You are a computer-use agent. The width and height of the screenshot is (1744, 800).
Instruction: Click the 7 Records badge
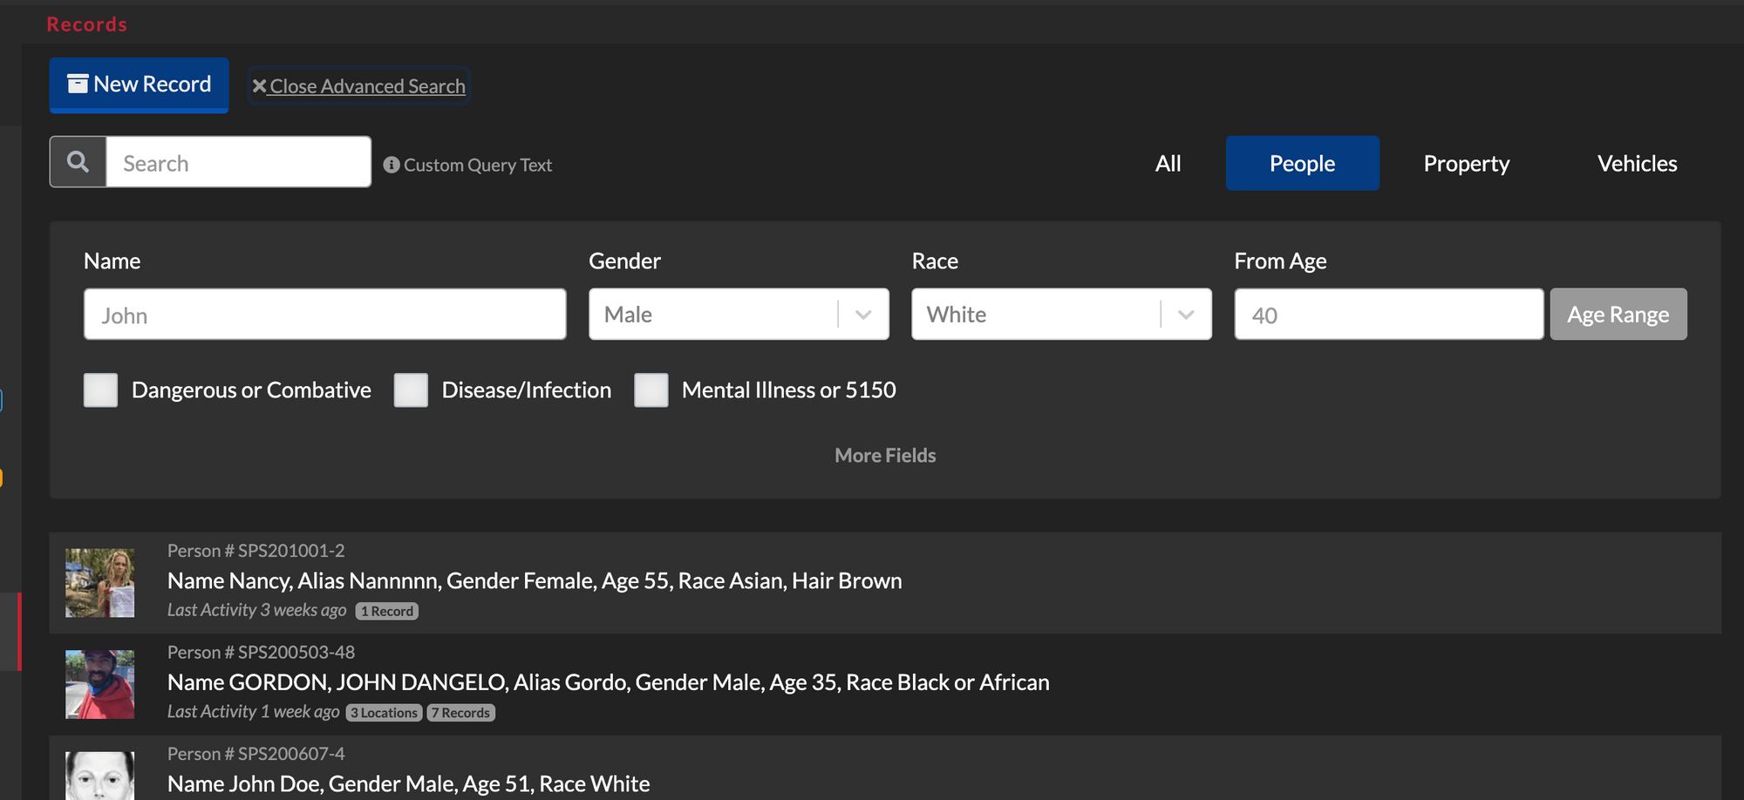tap(461, 713)
